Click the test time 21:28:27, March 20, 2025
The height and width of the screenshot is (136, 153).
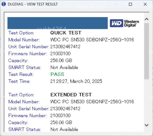tap(76, 81)
